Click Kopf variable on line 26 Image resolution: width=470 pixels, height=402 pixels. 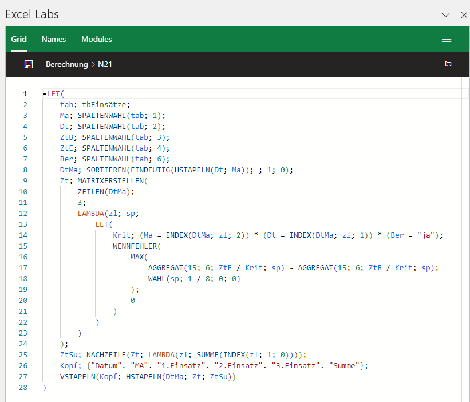point(69,366)
